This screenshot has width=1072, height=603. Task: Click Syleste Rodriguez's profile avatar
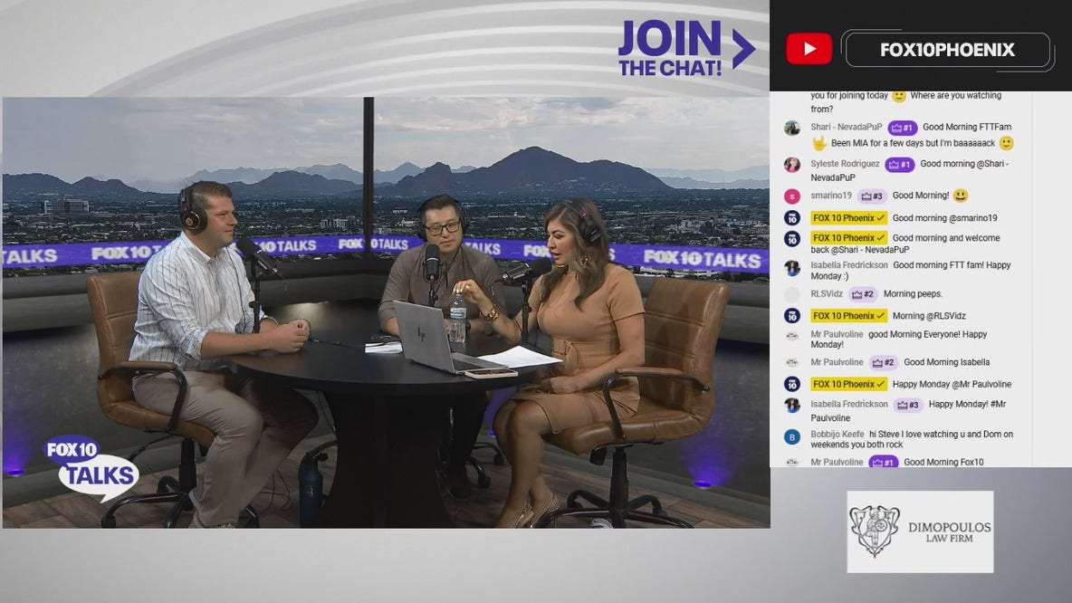click(x=791, y=165)
